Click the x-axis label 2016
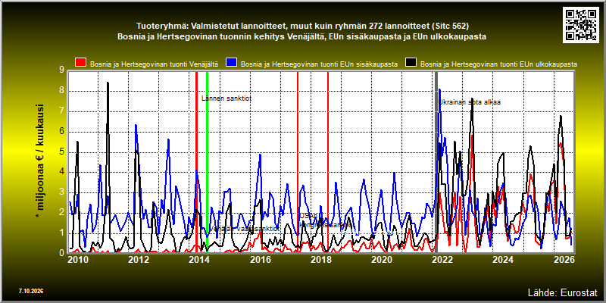 click(x=260, y=260)
